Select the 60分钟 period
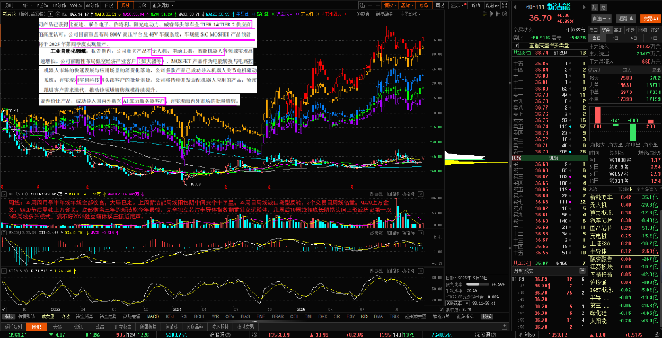The width and height of the screenshot is (662, 338). pyautogui.click(x=91, y=6)
